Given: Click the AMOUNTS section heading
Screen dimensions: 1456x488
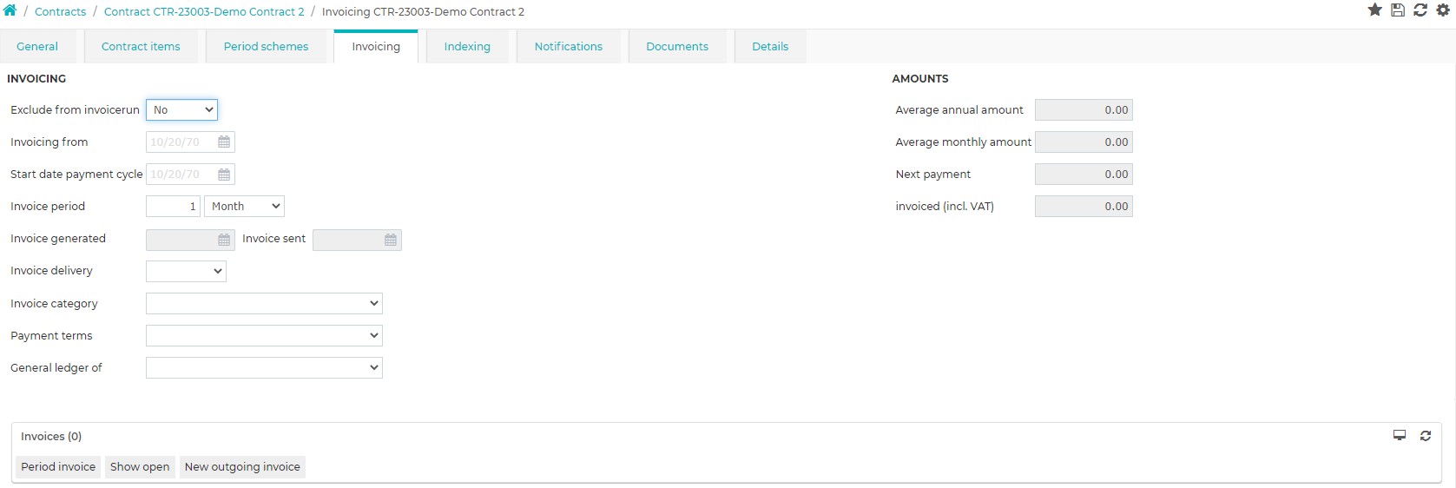Looking at the screenshot, I should click(x=920, y=78).
